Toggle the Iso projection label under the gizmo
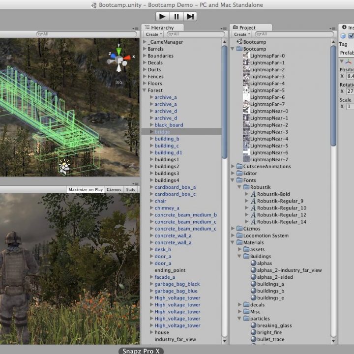 point(119,82)
